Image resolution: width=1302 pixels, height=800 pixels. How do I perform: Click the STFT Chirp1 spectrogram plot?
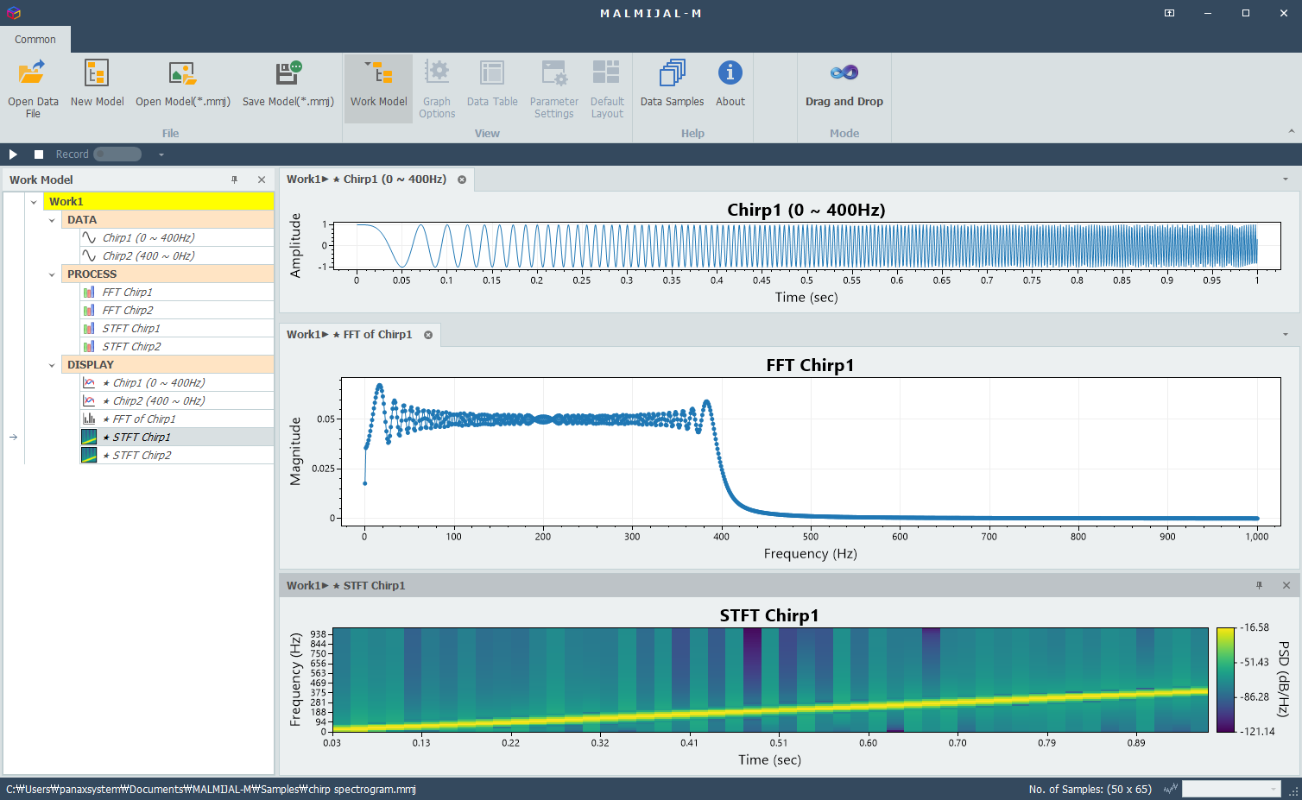(x=770, y=680)
